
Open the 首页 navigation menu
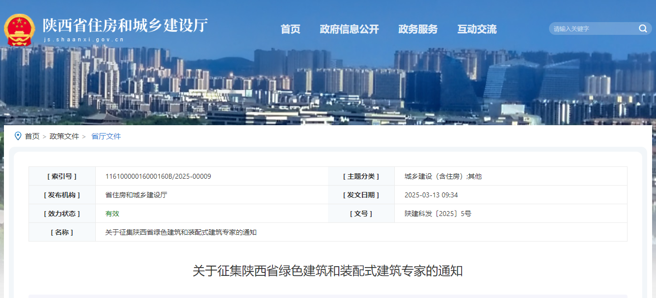coord(290,29)
